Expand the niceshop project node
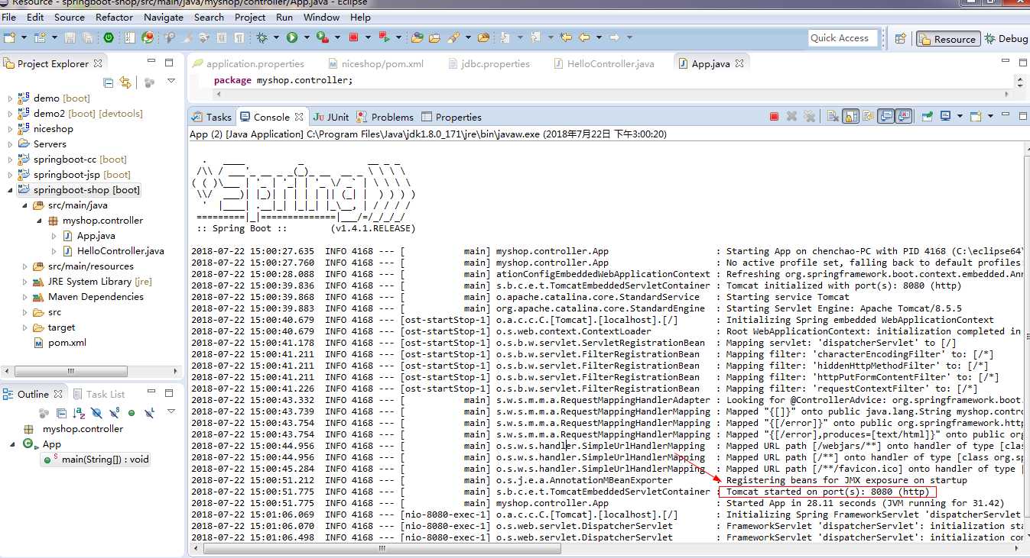This screenshot has height=558, width=1030. [10, 129]
